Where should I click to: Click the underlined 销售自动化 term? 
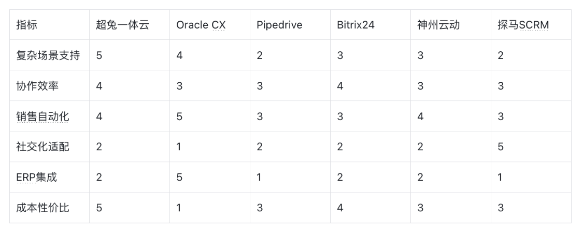click(42, 116)
